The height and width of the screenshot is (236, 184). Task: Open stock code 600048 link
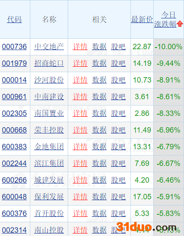15,197
